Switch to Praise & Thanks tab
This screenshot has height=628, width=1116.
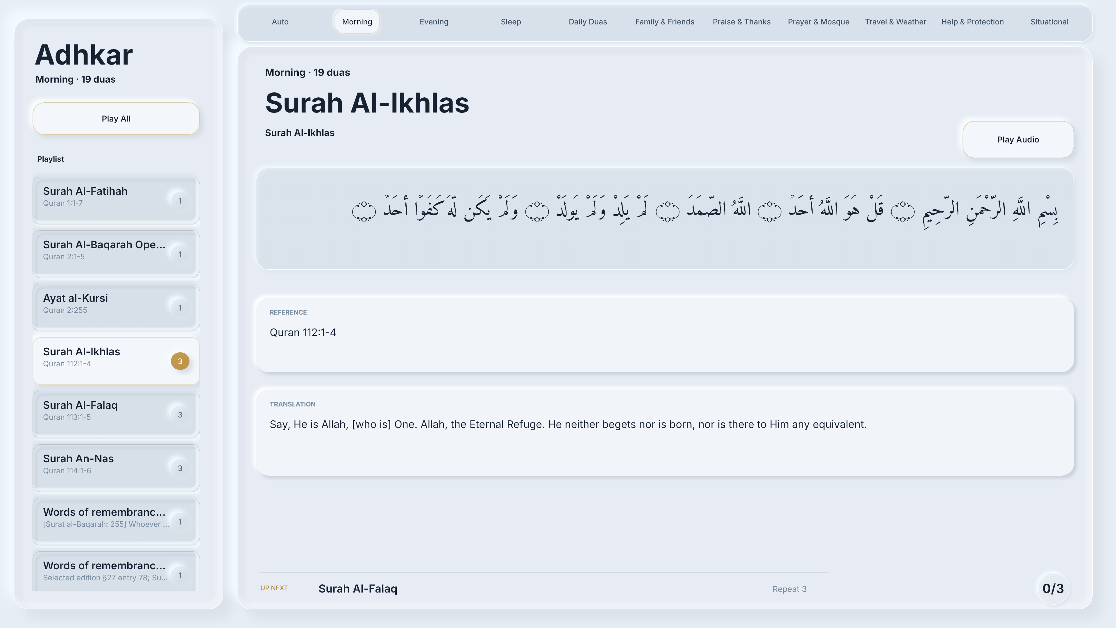coord(741,22)
